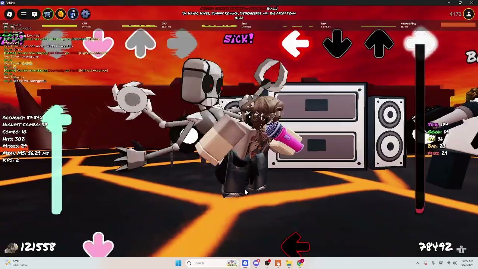Screen dimensions: 478x269
Task: Open the Roblox logo menu
Action: pos(9,14)
